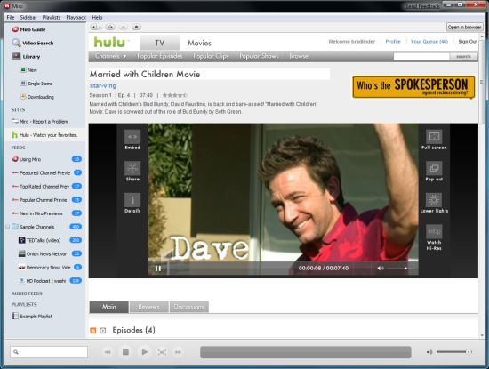
Task: Open the Playlists menu
Action: [x=52, y=18]
